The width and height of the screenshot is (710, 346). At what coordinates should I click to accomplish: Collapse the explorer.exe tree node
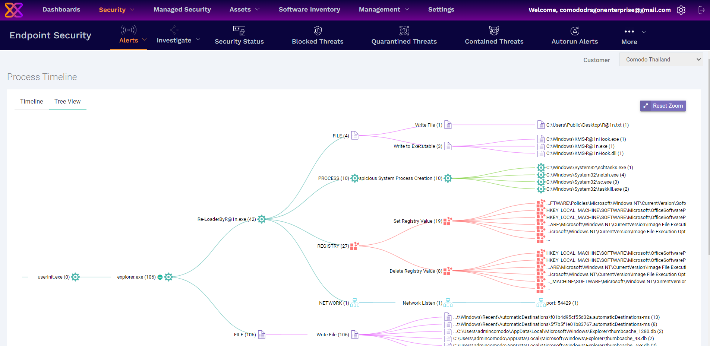(x=160, y=277)
